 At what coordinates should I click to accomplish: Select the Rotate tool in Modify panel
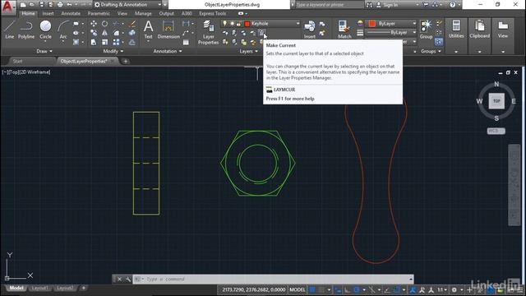104,24
